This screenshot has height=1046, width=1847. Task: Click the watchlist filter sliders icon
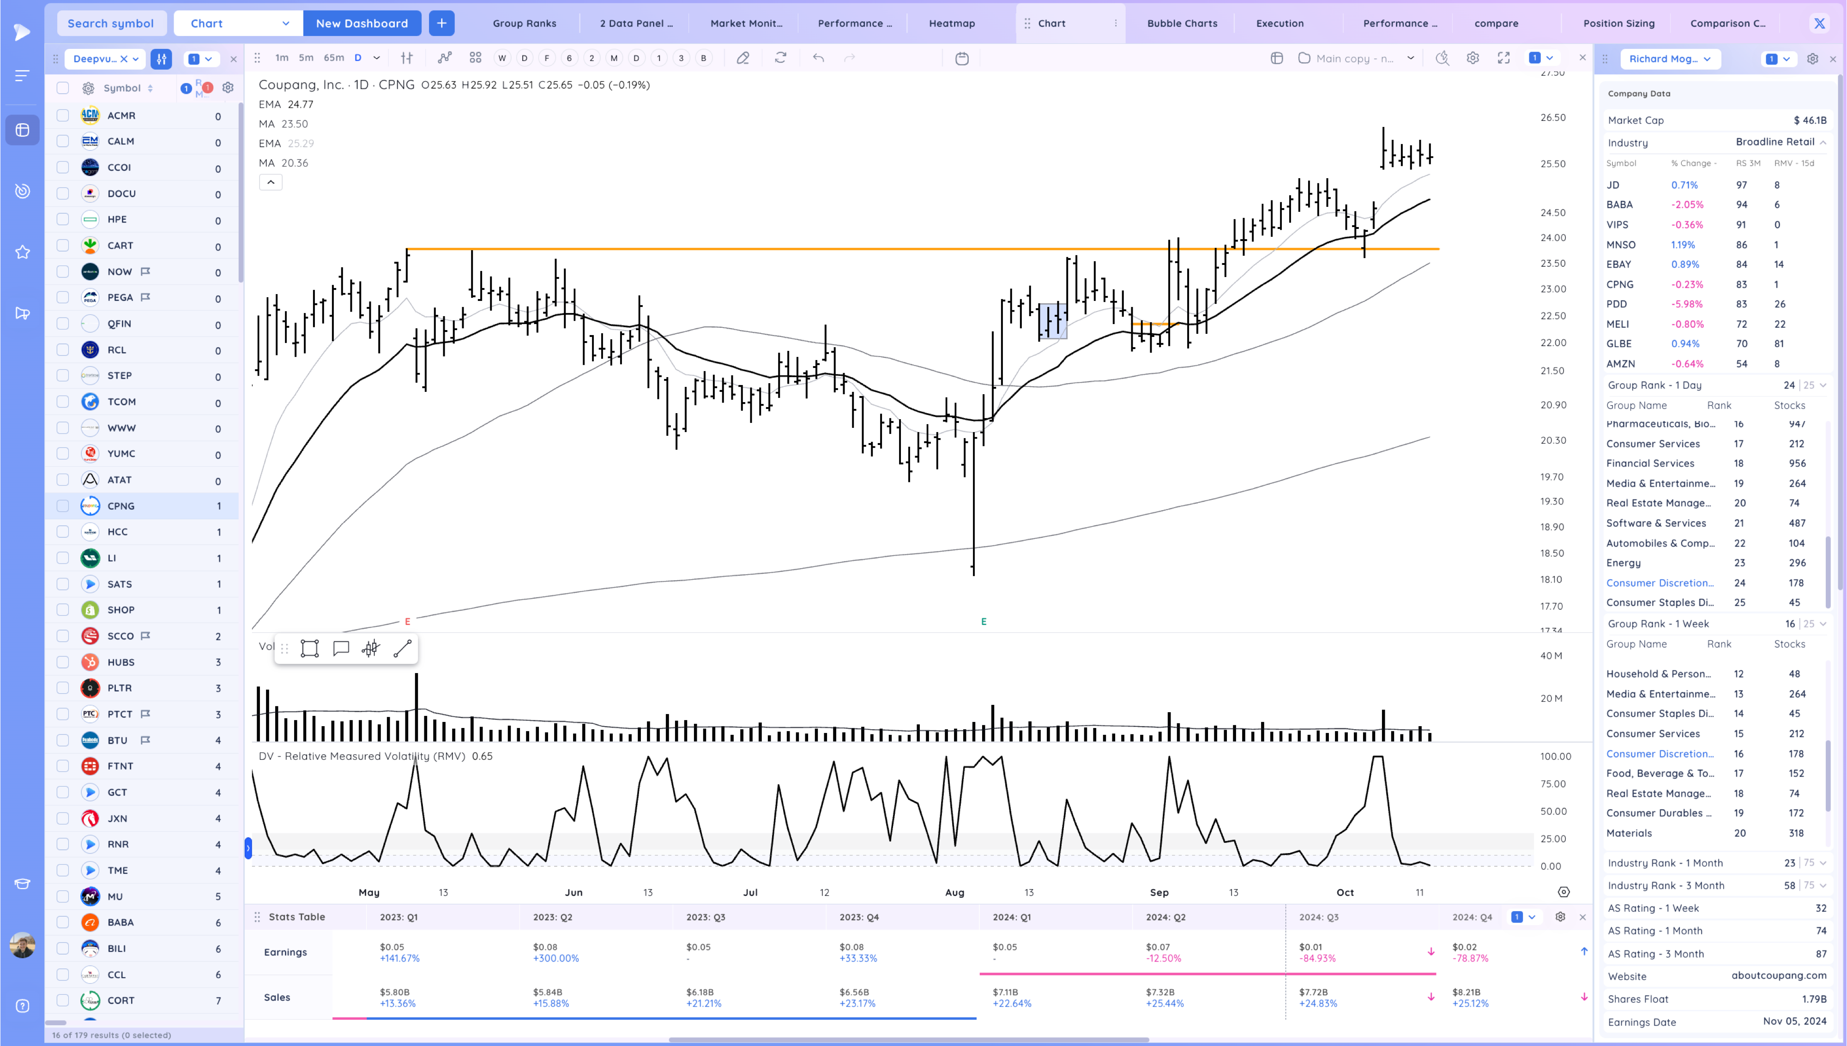(162, 59)
